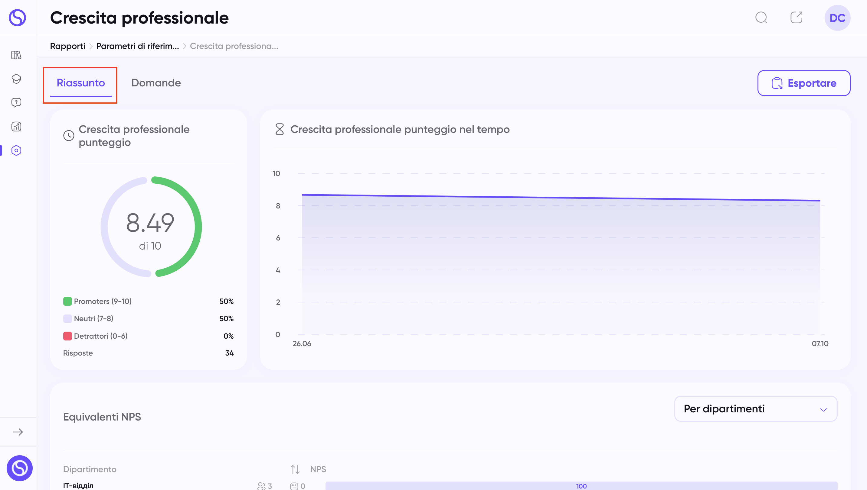Click the Risposte count 34
The width and height of the screenshot is (867, 490).
229,353
